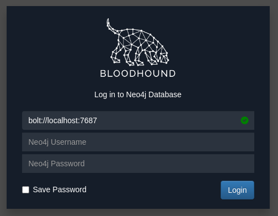Toggle saving via the Save Password label
This screenshot has height=216, width=278.
pos(60,189)
